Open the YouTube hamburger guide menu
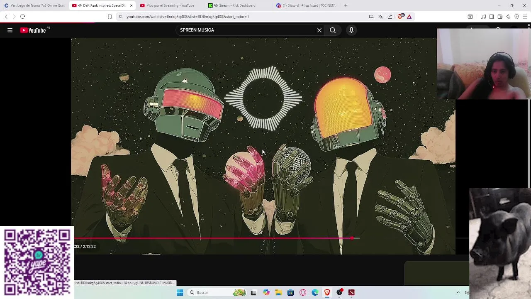 (10, 30)
